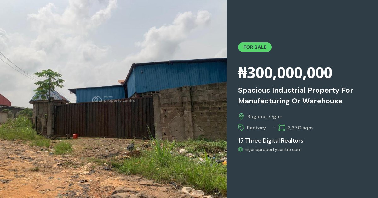Click the green FOR SALE badge
This screenshot has height=198, width=378.
coord(255,47)
